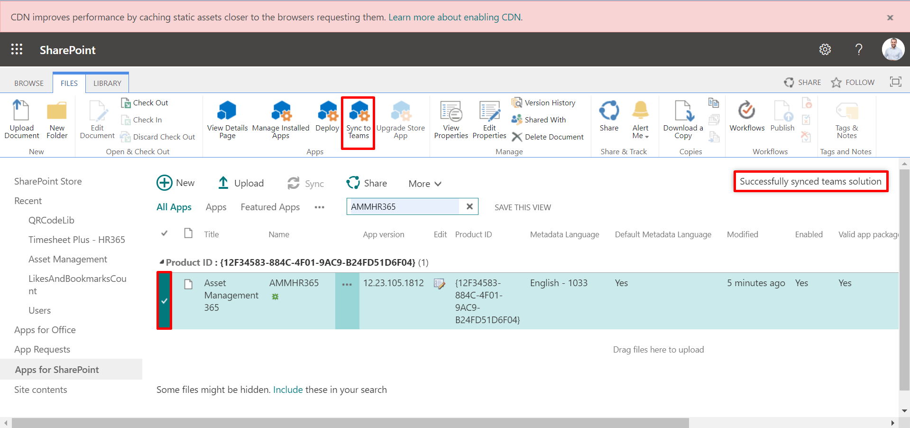This screenshot has width=910, height=428.
Task: Open the user profile picture menu
Action: pos(893,49)
